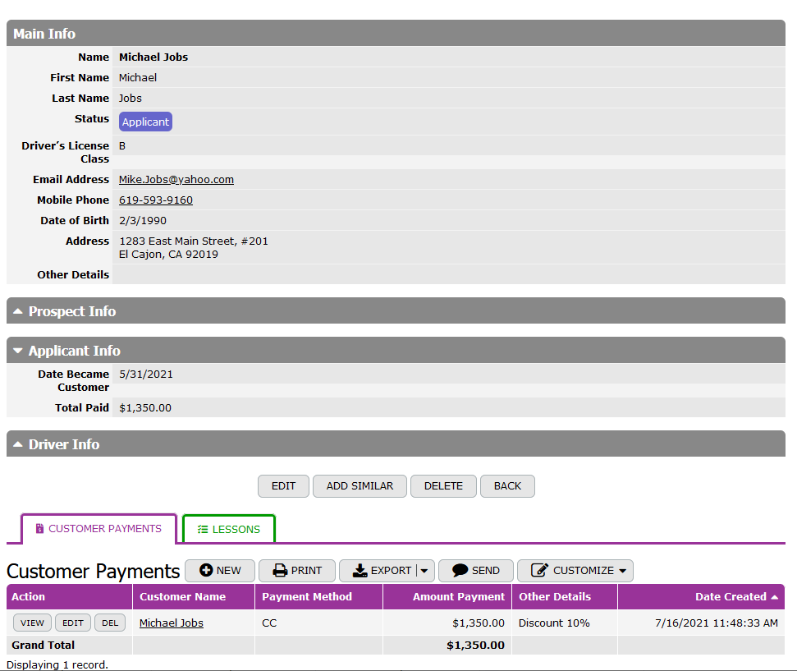Viewport: 797px width, 671px height.
Task: Sort by Date Created column arrow
Action: click(x=774, y=597)
